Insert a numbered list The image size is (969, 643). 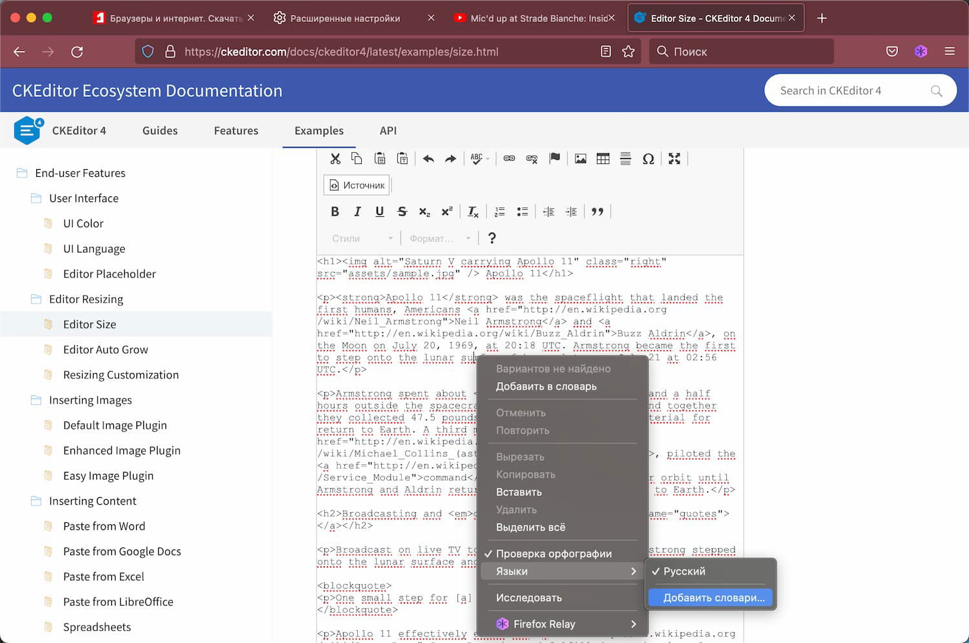pyautogui.click(x=499, y=212)
